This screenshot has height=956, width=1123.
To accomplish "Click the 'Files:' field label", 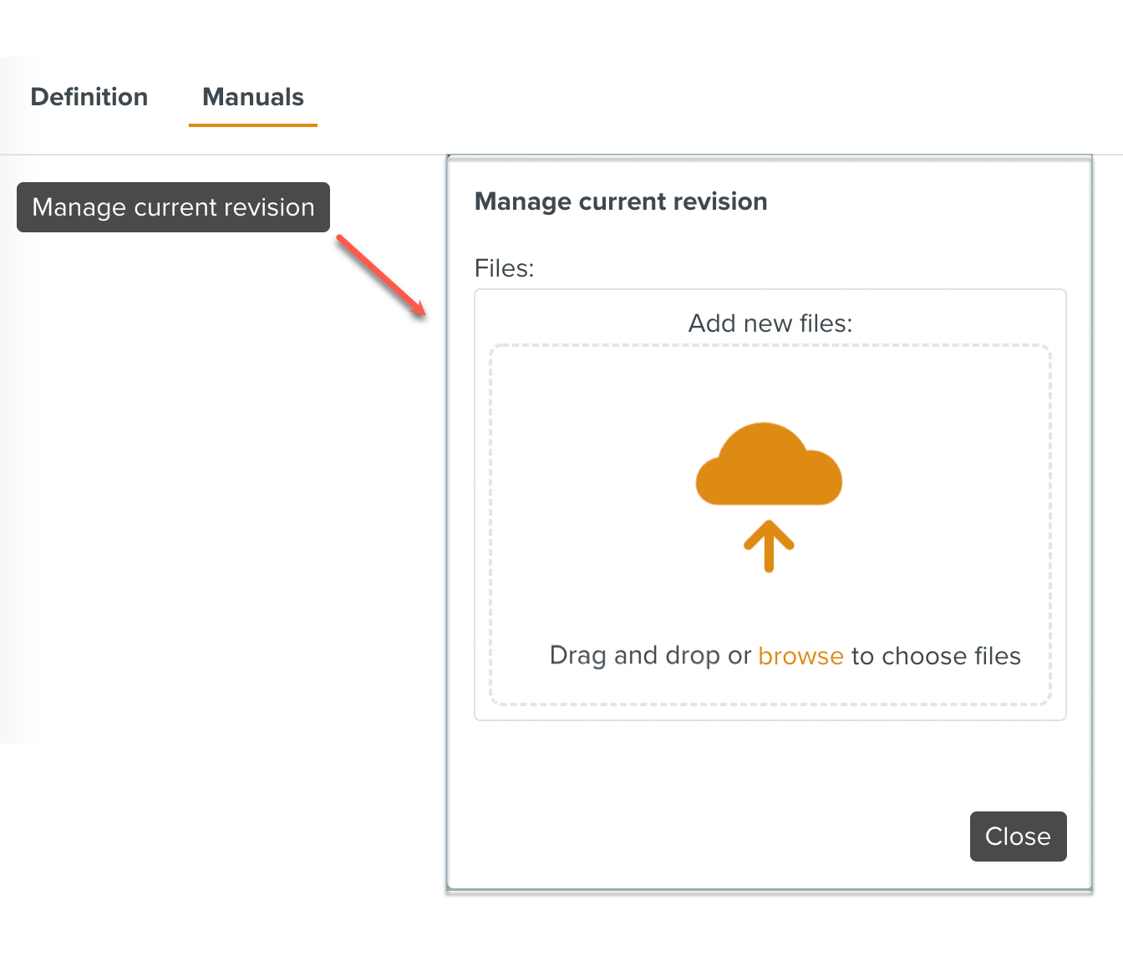I will (x=504, y=268).
